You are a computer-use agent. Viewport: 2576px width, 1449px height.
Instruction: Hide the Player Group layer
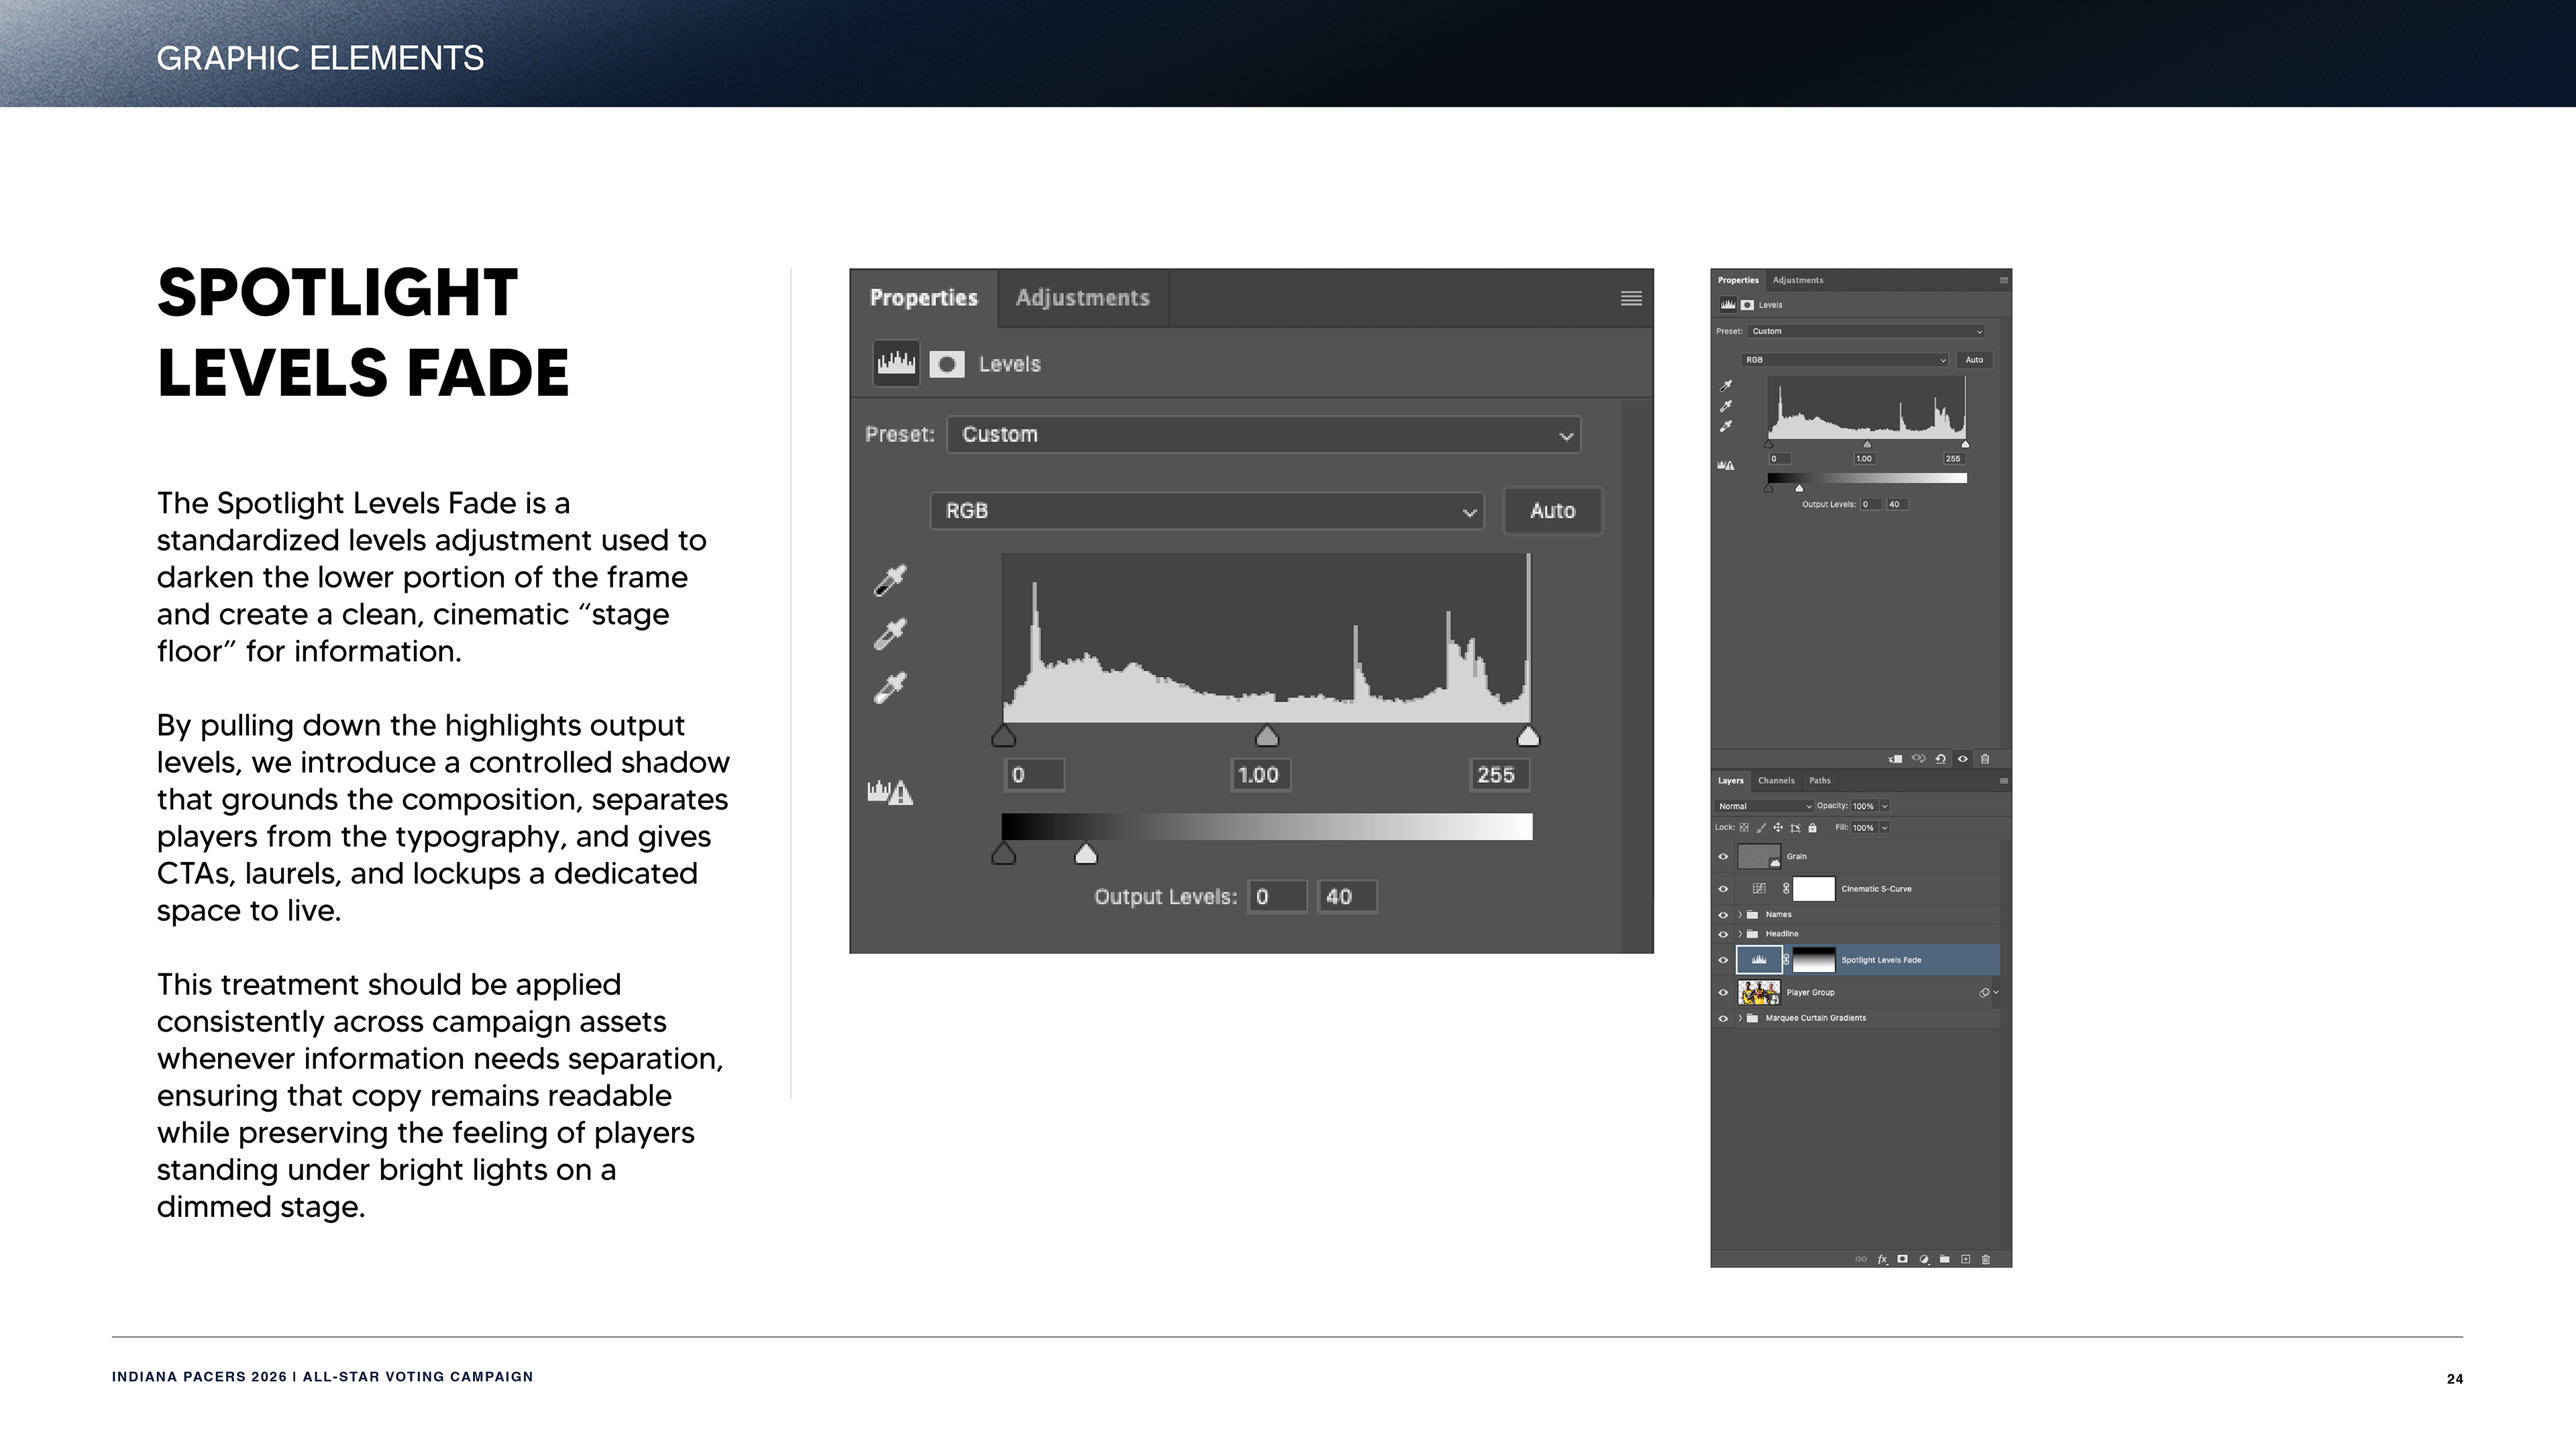click(x=1723, y=993)
